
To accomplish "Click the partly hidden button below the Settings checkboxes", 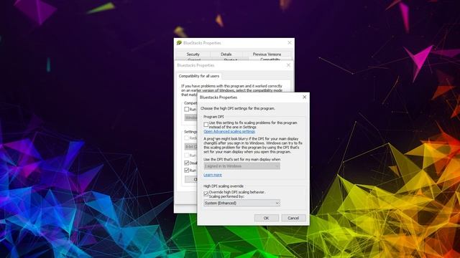I will point(191,179).
